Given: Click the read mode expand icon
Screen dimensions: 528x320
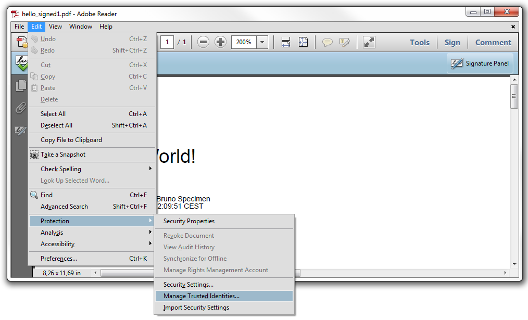Looking at the screenshot, I should pos(369,42).
